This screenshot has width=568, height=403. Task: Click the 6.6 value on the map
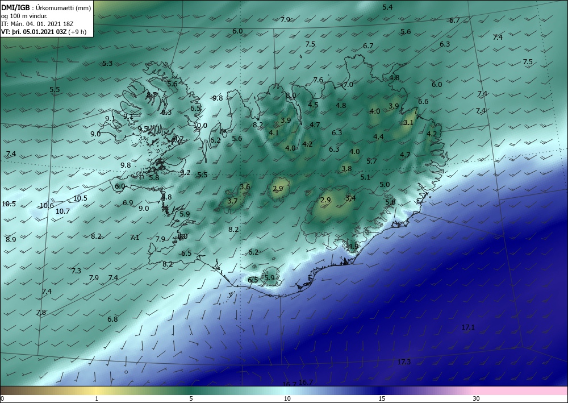coord(423,102)
